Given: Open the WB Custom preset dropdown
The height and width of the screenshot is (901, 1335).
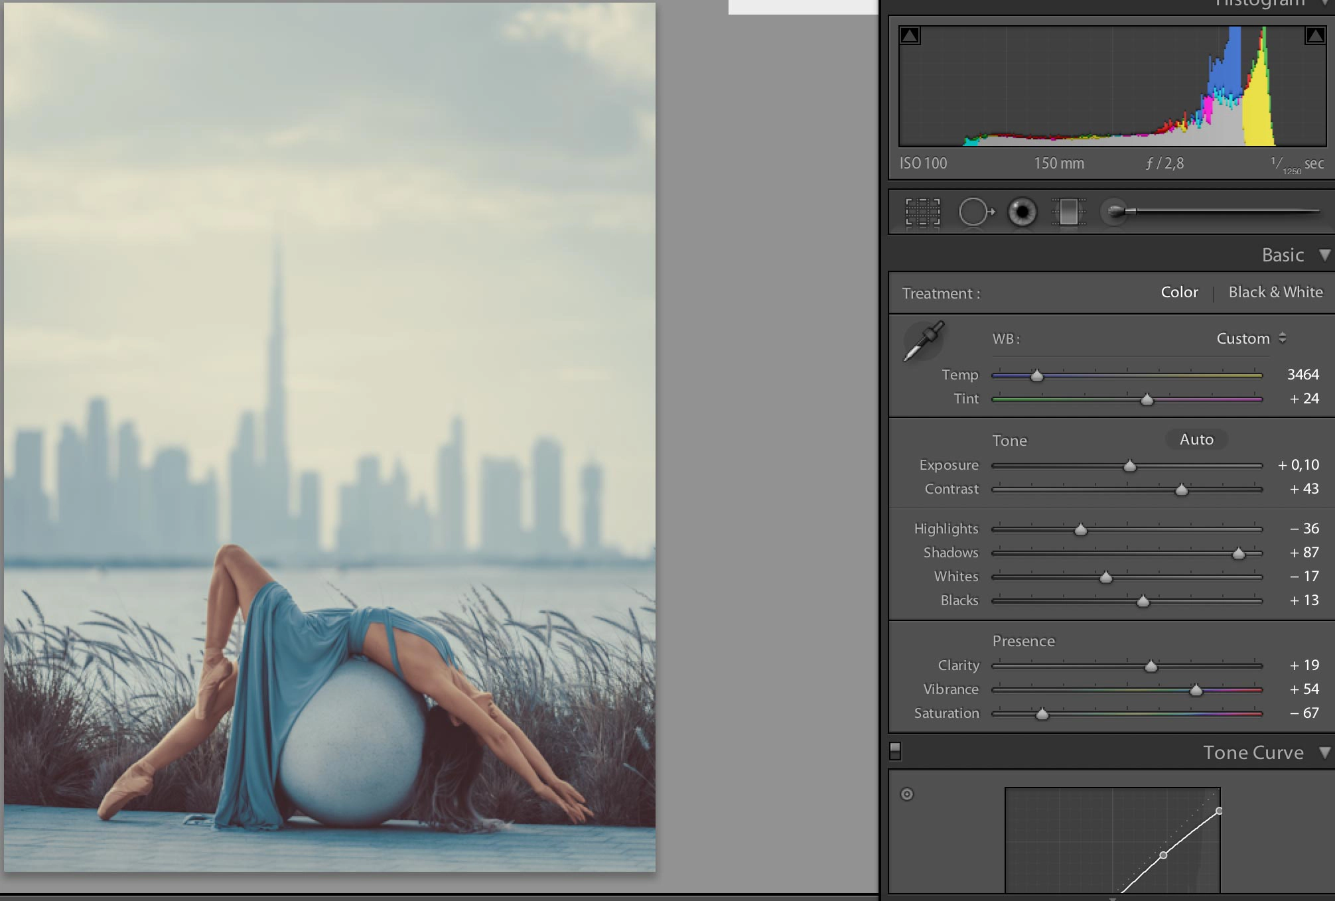Looking at the screenshot, I should (x=1251, y=338).
